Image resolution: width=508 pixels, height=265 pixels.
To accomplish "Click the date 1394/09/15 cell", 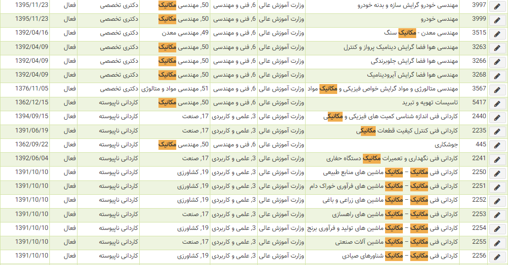I will (32, 116).
